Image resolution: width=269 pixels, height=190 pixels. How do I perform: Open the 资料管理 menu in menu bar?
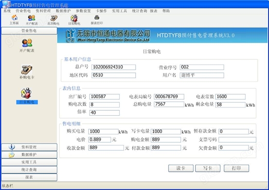click(x=43, y=11)
